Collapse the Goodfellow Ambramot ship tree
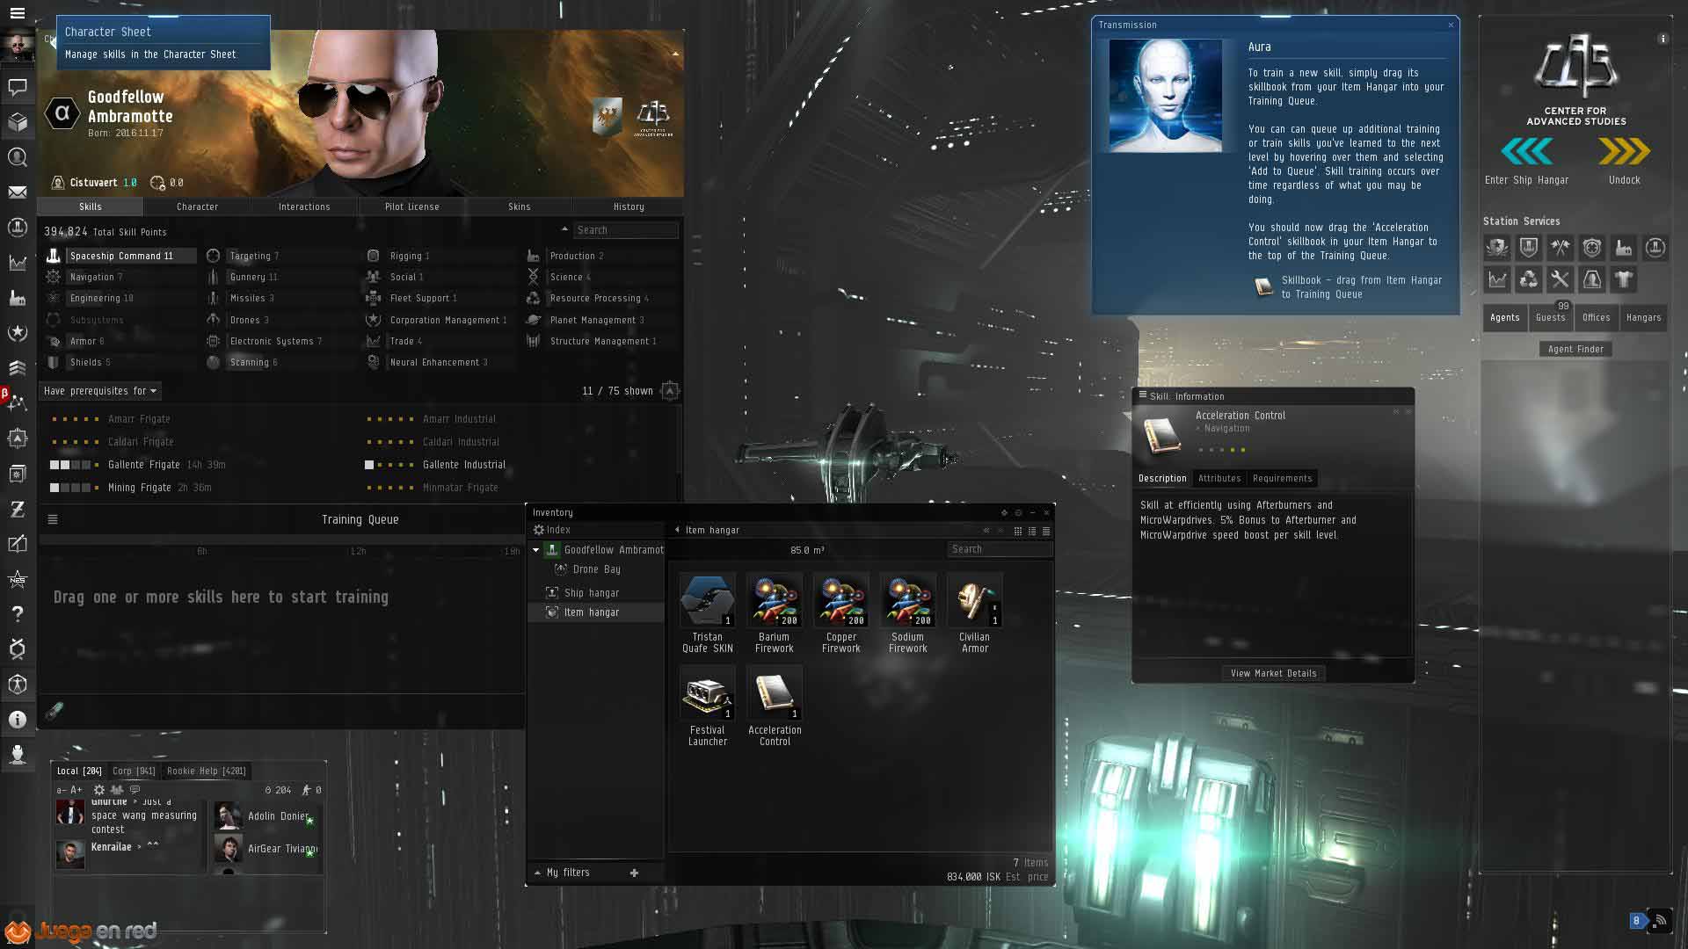The image size is (1688, 949). click(536, 550)
